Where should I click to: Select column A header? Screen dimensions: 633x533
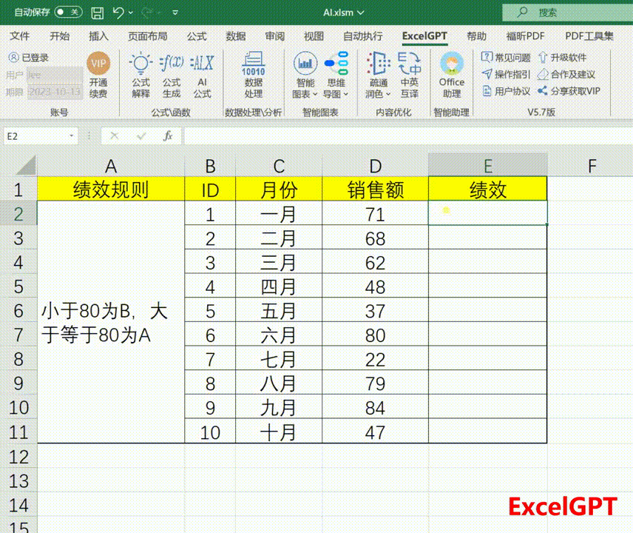click(111, 166)
